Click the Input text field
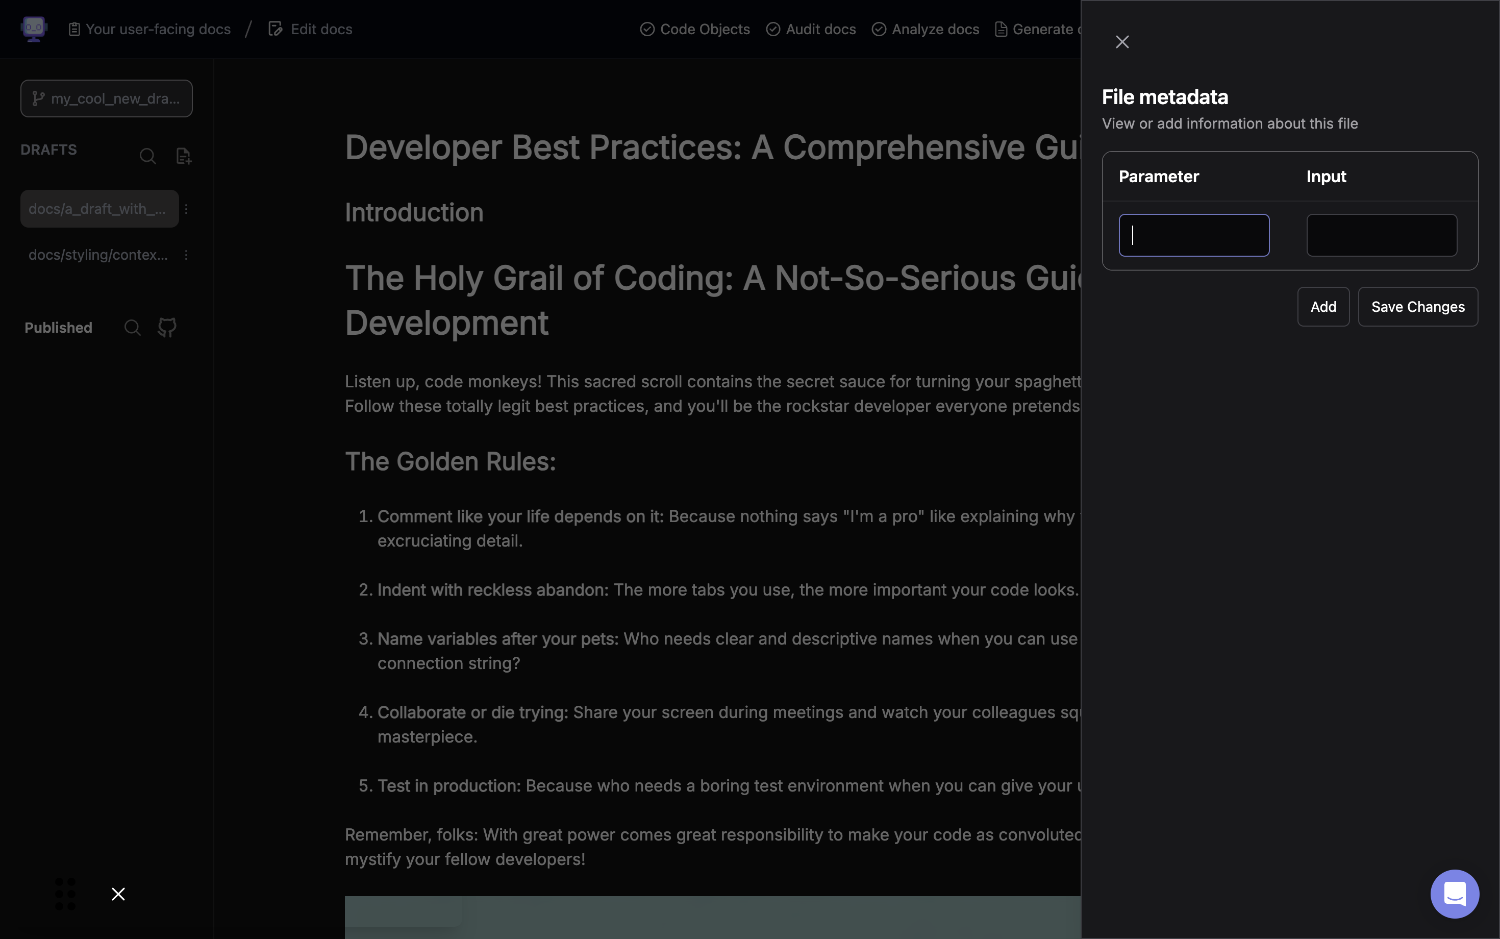The height and width of the screenshot is (939, 1500). tap(1382, 235)
